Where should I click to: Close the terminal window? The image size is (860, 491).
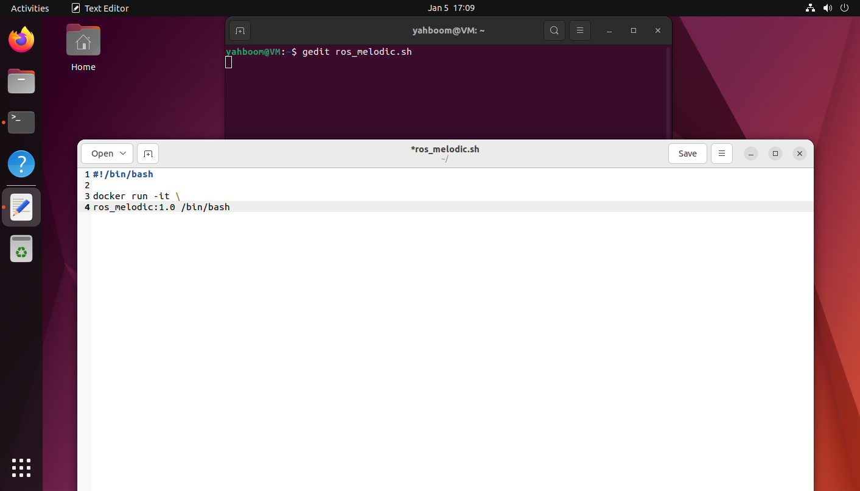[x=658, y=30]
